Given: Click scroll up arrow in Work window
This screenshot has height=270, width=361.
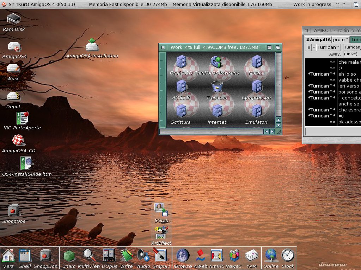Looking at the screenshot, I should 279,120.
